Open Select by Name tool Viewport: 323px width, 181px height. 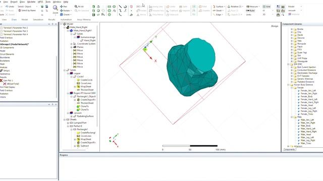(x=27, y=11)
